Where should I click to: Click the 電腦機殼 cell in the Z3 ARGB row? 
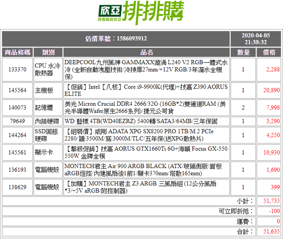click(48, 187)
